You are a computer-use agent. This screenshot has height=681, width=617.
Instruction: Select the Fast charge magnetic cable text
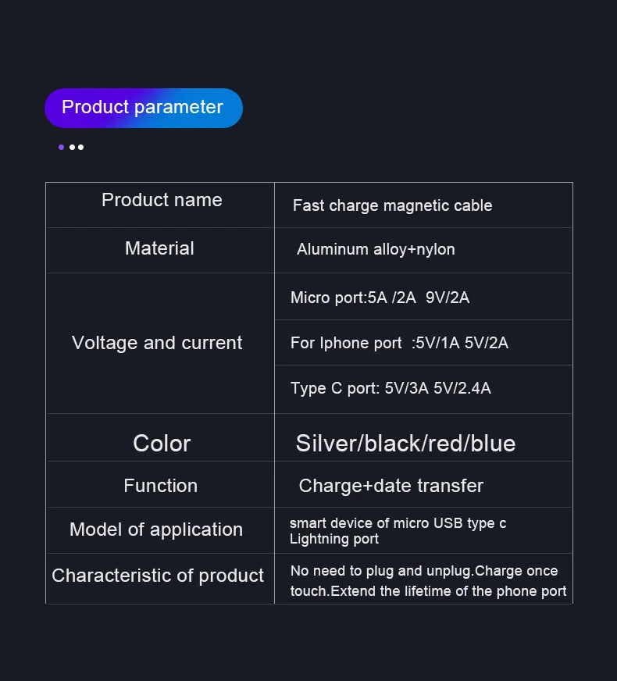coord(392,206)
